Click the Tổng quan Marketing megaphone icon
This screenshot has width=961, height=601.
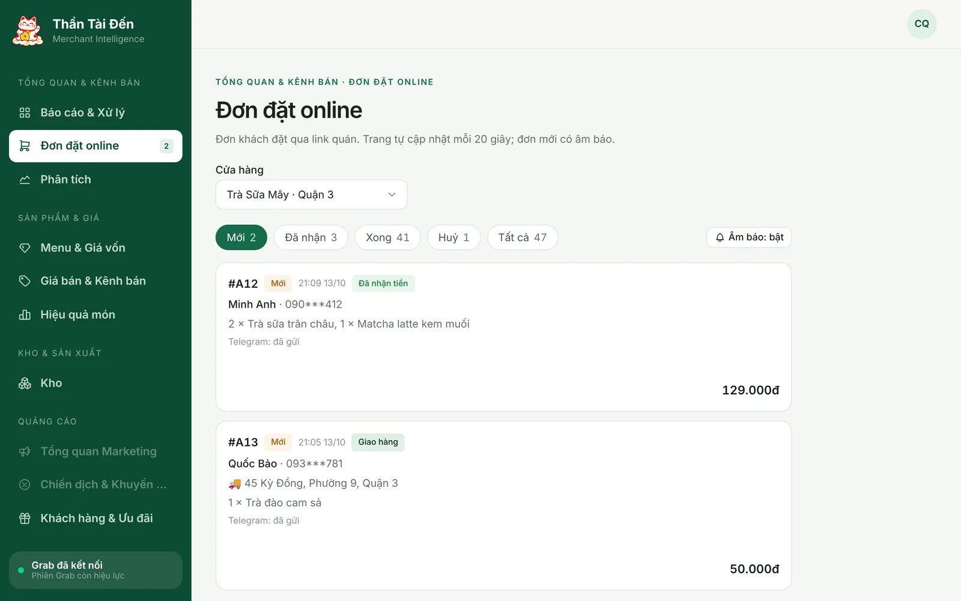pos(25,451)
